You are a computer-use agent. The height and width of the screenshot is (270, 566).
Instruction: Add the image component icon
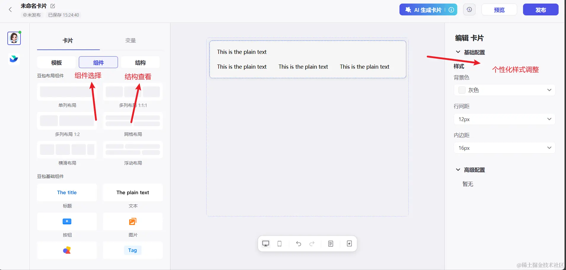[133, 221]
